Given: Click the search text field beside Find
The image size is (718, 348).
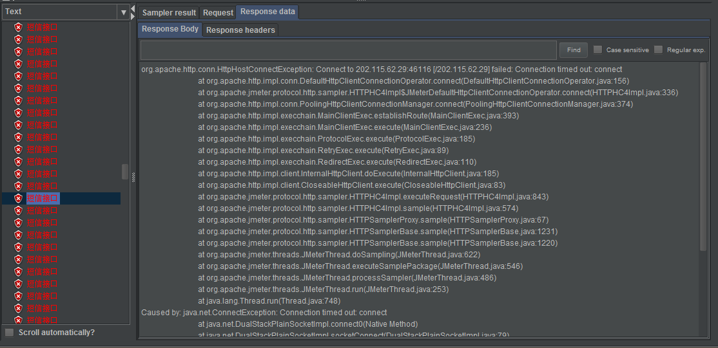Looking at the screenshot, I should click(x=348, y=50).
